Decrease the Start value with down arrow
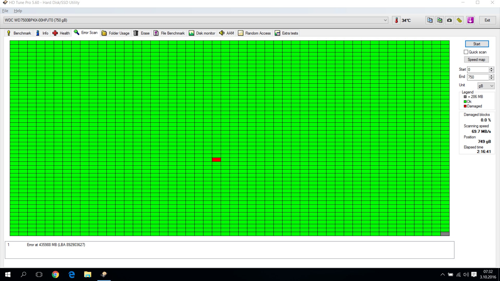 491,71
